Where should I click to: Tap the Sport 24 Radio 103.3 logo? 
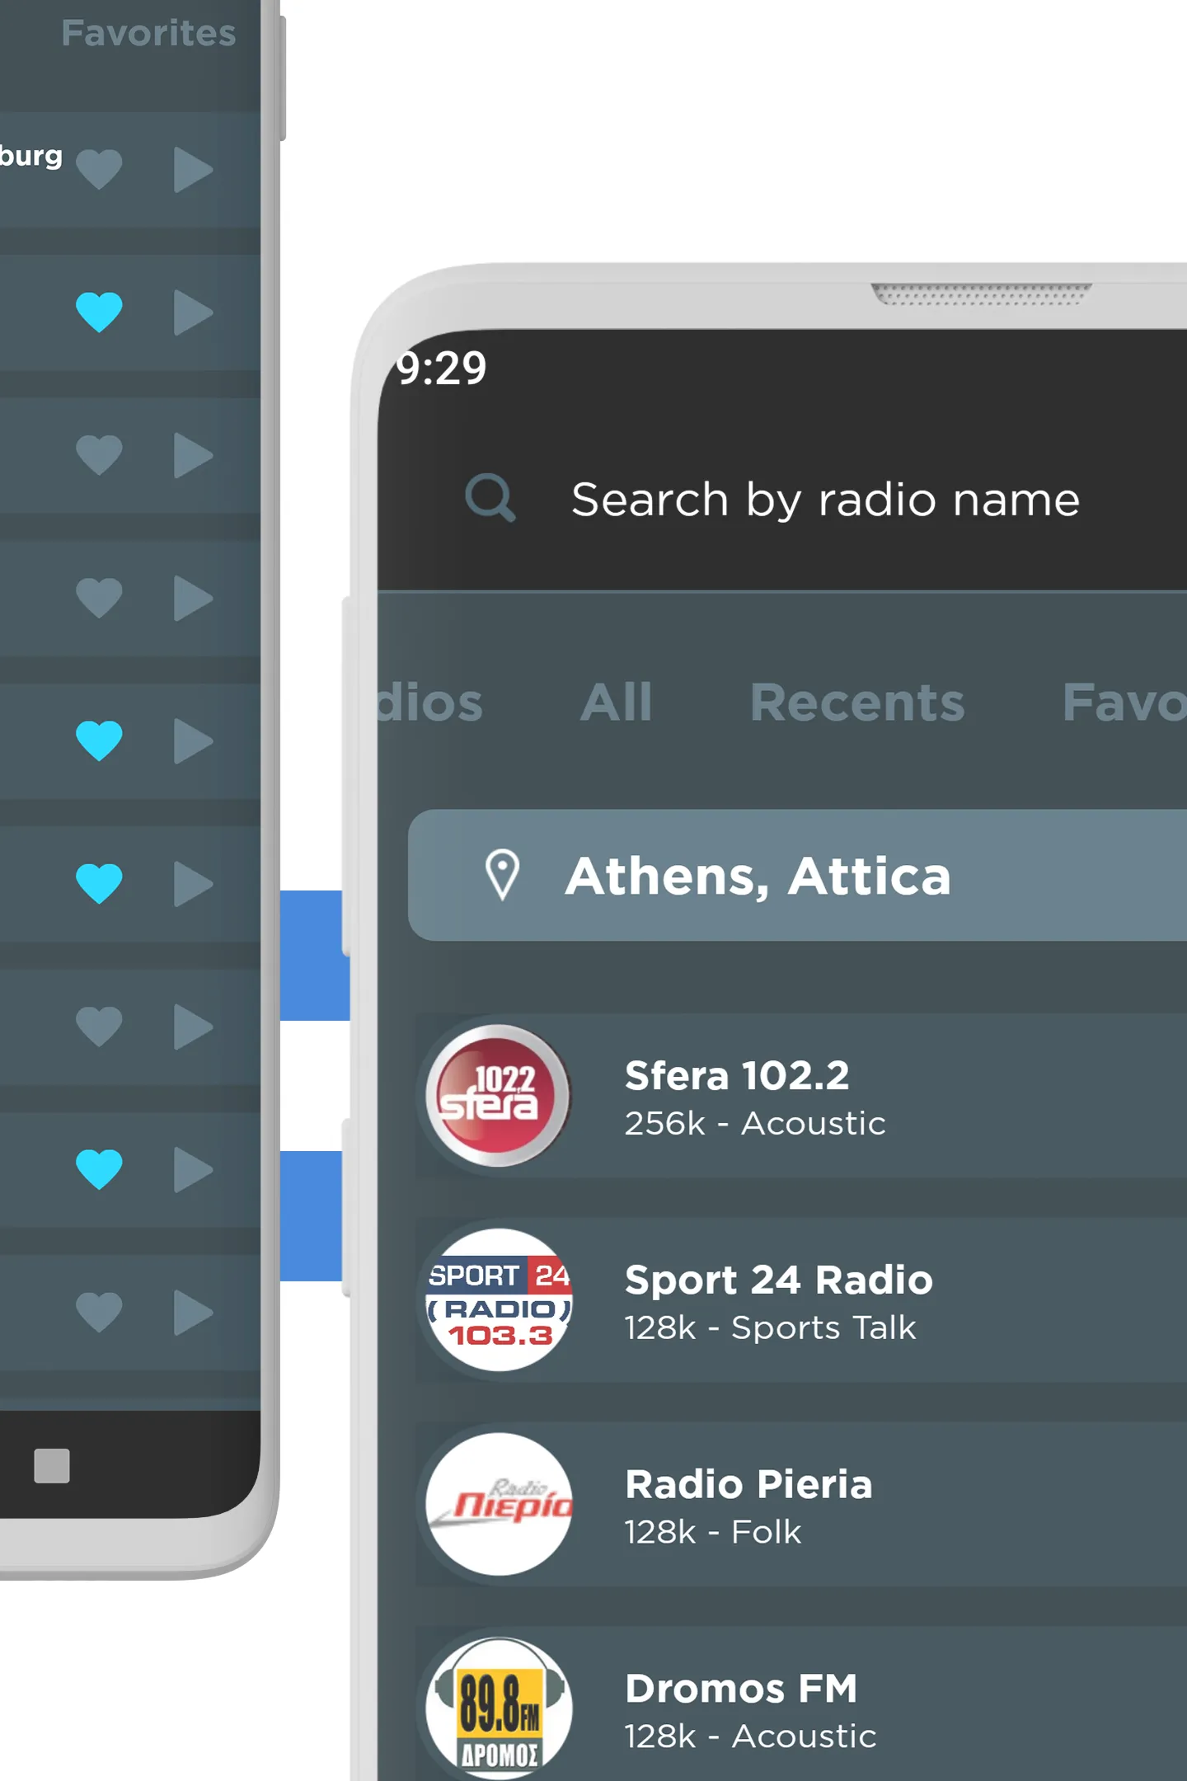tap(498, 1300)
